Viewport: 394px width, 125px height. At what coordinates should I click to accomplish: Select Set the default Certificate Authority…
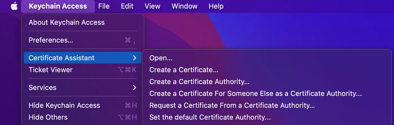[267, 117]
